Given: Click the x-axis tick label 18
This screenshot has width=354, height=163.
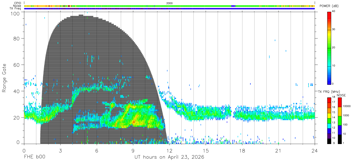Looking at the screenshot, I should point(242,151).
